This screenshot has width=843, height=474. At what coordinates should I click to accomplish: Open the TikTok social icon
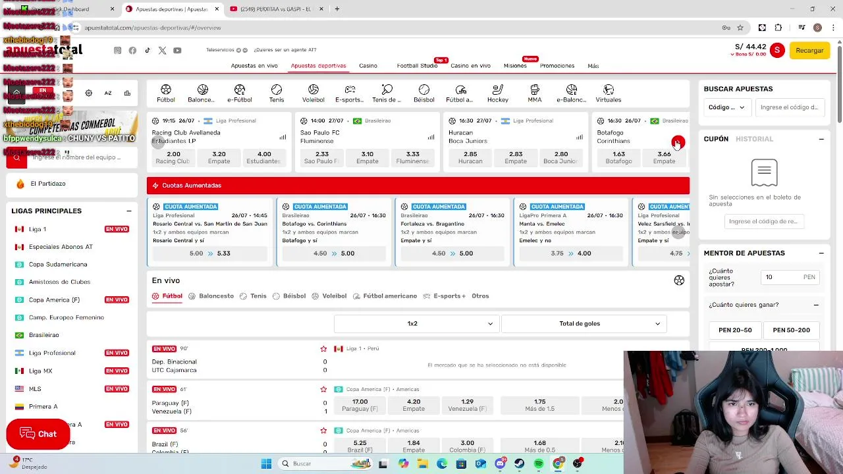[148, 51]
